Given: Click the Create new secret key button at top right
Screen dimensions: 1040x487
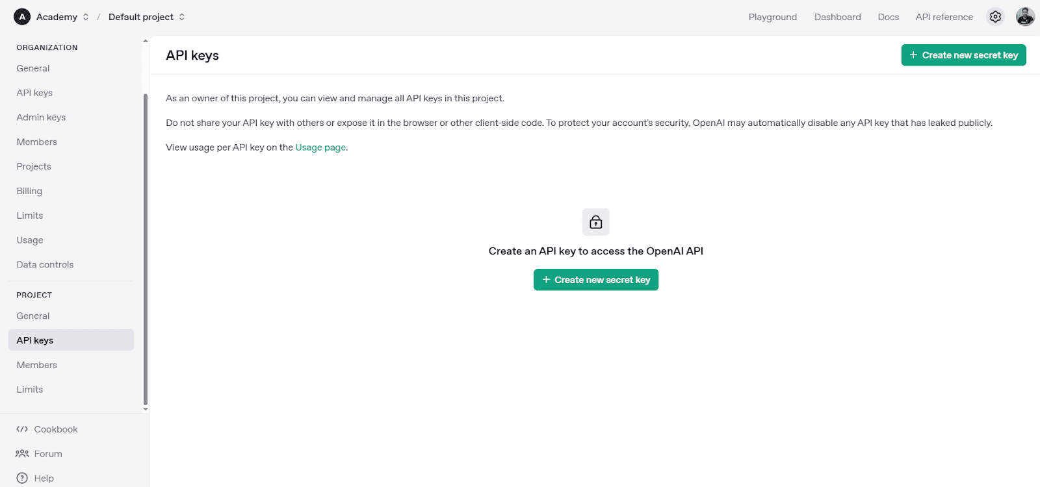Looking at the screenshot, I should [x=963, y=55].
